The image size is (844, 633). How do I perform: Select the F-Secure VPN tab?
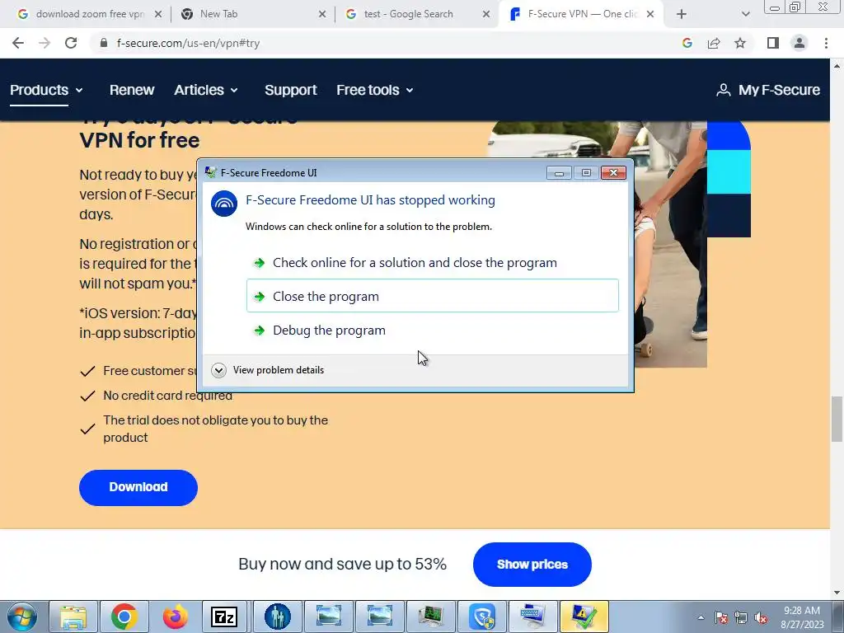point(581,14)
